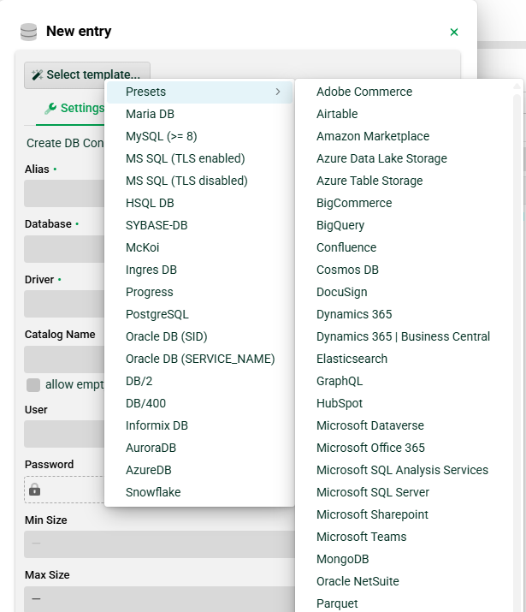Pick Azure Table Storage preset

pyautogui.click(x=405, y=181)
